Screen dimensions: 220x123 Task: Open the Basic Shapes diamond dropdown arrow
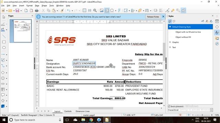pos(7,73)
